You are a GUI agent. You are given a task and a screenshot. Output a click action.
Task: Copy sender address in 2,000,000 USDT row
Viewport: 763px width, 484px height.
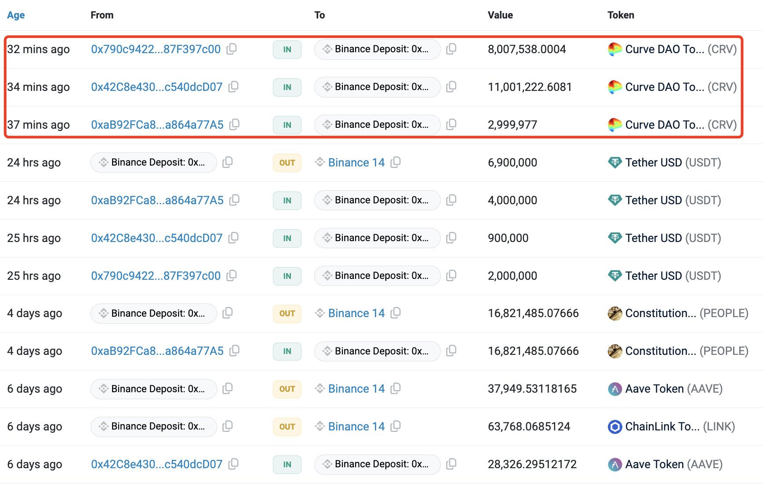click(232, 275)
